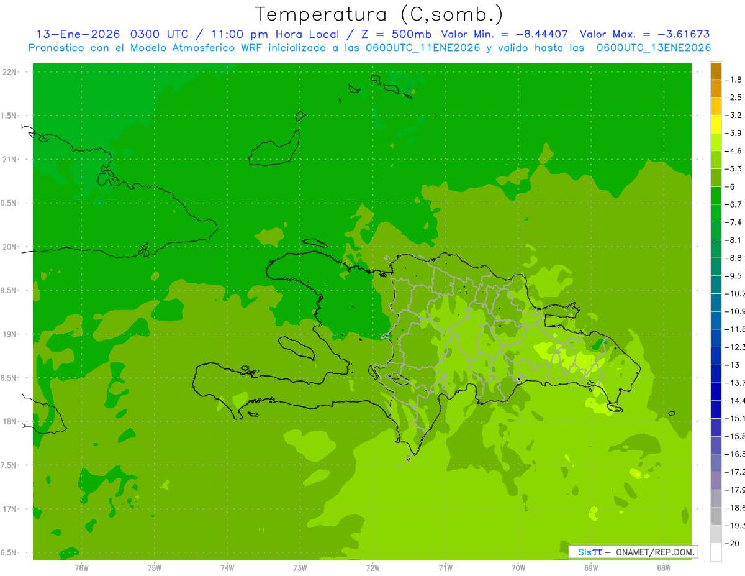Select the "20N" latitude label
Screen dimensions: 745x576
[11, 247]
